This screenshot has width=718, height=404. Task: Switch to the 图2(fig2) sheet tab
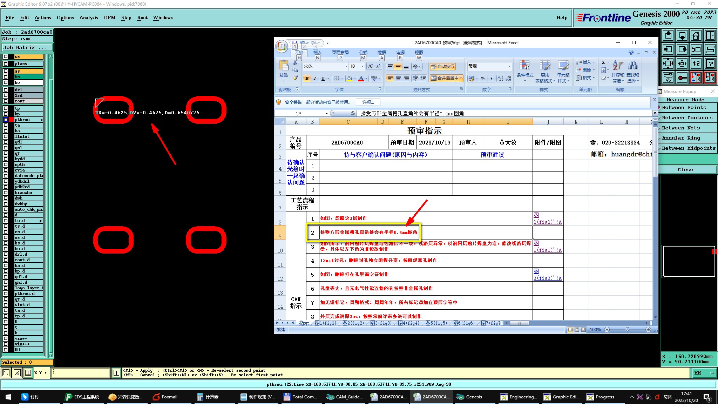[353, 323]
